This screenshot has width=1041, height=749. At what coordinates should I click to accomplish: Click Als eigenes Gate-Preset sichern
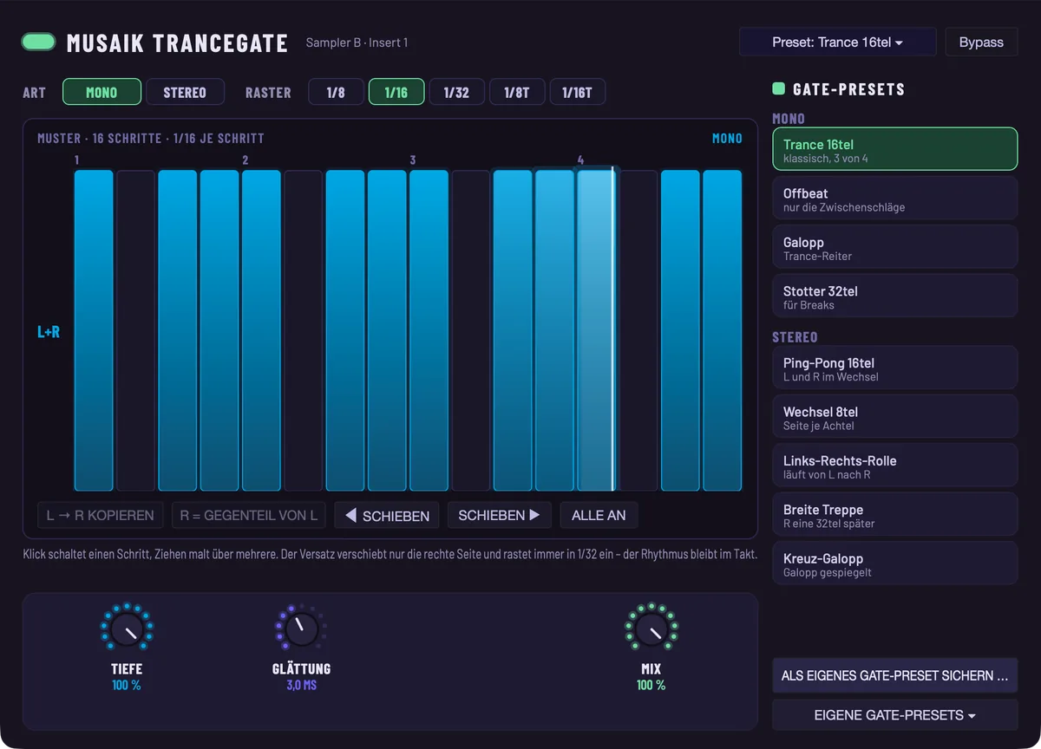tap(894, 675)
